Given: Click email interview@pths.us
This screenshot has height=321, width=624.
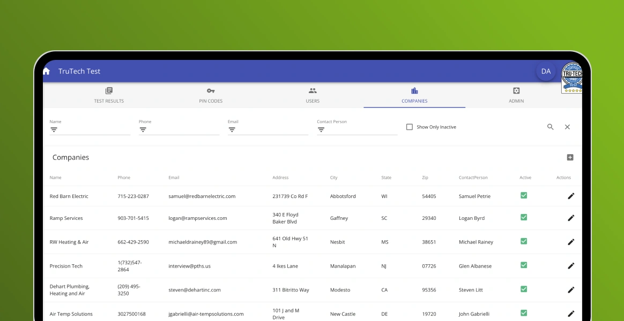Looking at the screenshot, I should [189, 266].
